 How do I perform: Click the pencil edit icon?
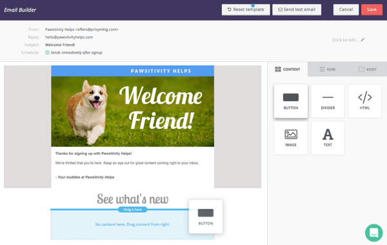pyautogui.click(x=362, y=40)
